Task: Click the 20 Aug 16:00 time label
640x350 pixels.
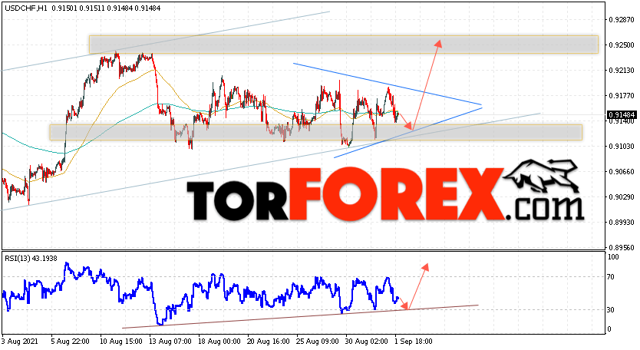Action: pos(268,341)
